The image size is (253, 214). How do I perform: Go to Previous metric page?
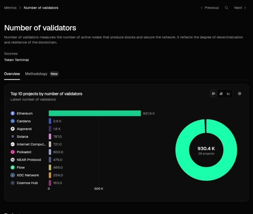[210, 8]
